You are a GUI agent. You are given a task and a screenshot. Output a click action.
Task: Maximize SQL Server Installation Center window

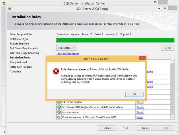pos(155,2)
